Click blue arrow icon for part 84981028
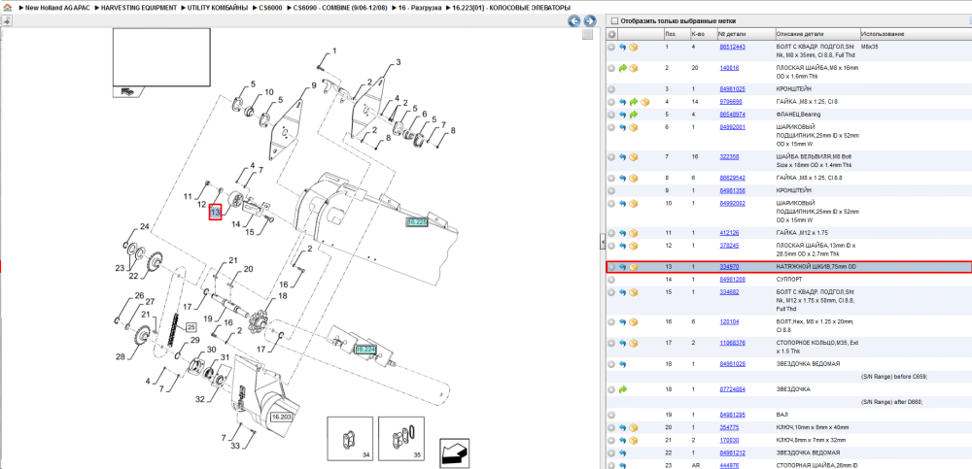This screenshot has height=469, width=972. (622, 364)
